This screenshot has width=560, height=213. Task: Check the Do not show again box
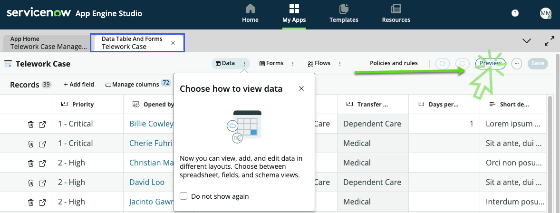pos(183,196)
